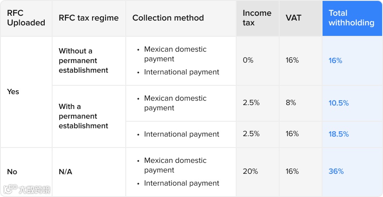Click the RFC Uploaded header cell

(x=26, y=18)
